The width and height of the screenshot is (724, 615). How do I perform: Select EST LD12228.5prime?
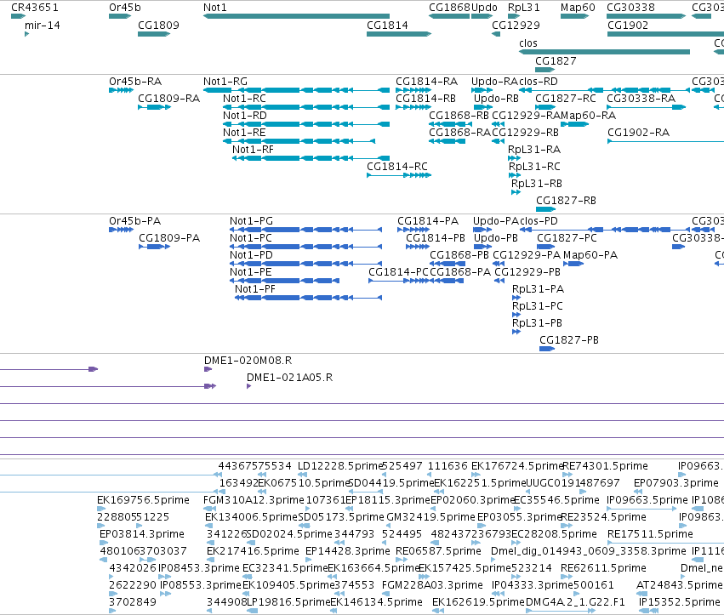(x=301, y=475)
